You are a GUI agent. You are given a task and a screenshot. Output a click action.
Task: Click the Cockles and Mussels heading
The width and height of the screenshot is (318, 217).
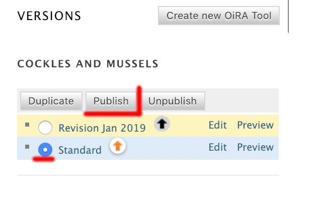[88, 64]
